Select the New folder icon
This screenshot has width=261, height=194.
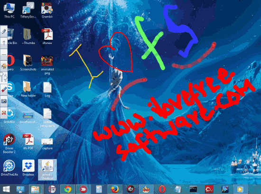click(x=28, y=89)
